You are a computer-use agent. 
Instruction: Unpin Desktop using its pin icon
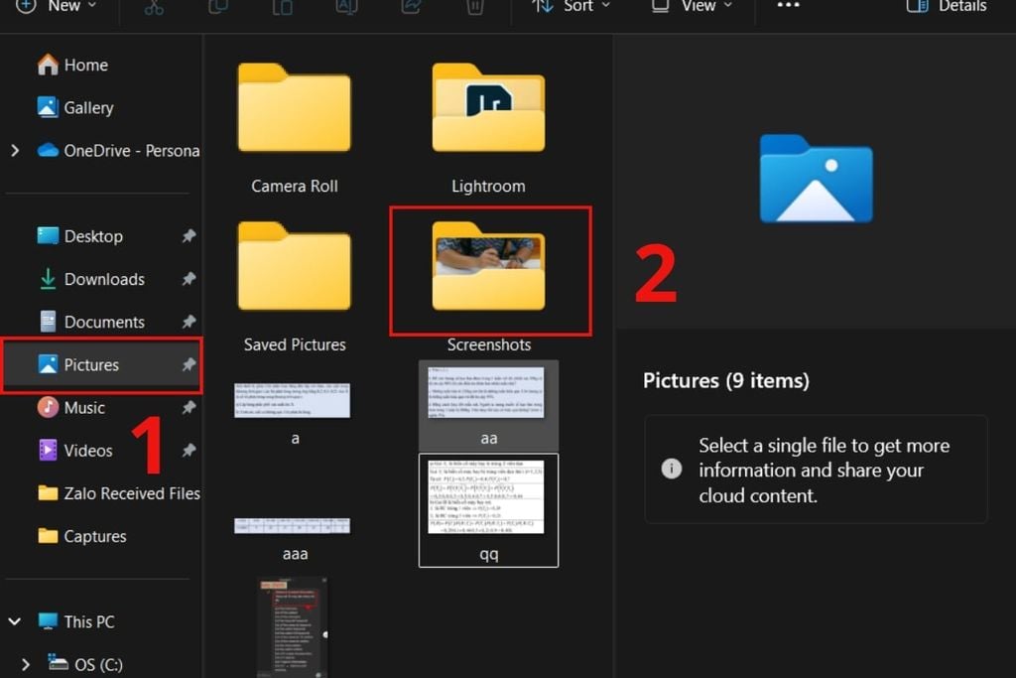point(189,236)
